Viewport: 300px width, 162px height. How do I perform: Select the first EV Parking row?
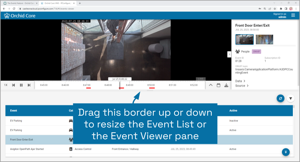[x=149, y=121]
